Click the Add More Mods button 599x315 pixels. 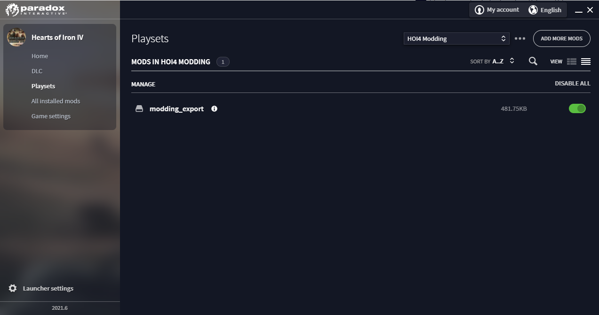tap(561, 38)
